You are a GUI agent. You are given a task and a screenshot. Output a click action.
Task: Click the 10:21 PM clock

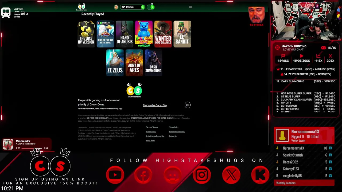click(x=12, y=189)
